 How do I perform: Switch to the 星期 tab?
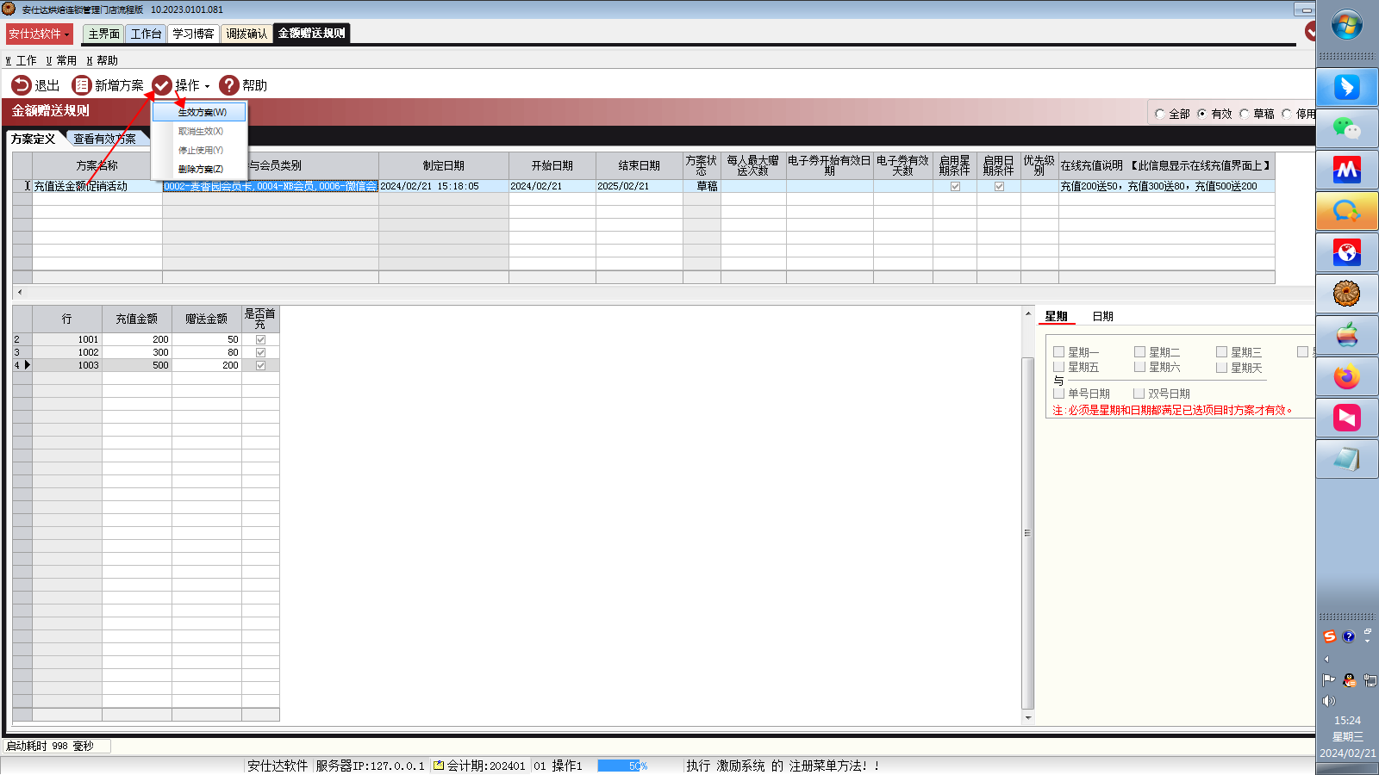coord(1056,316)
